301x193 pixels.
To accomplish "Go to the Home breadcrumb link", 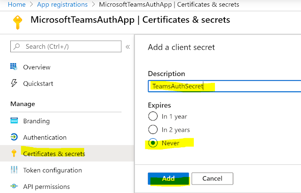I will pyautogui.click(x=16, y=4).
